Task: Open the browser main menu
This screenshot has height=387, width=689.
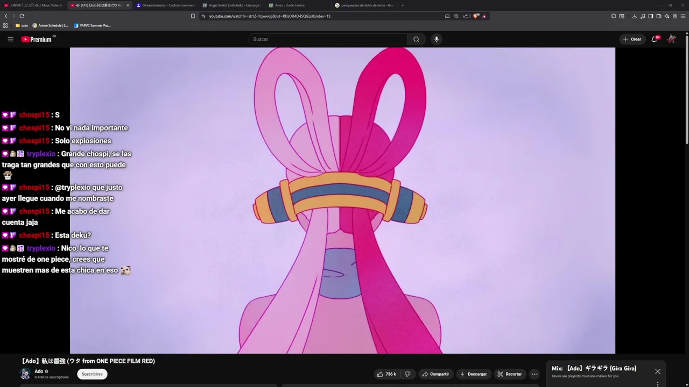Action: [684, 16]
